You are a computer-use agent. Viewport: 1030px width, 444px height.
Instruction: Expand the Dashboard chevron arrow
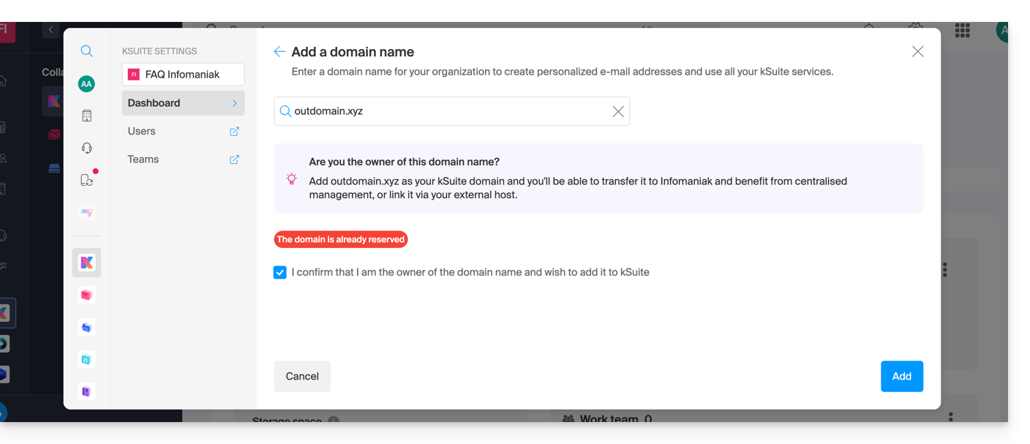235,103
